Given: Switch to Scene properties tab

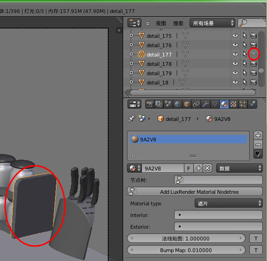Looking at the screenshot, I should (x=168, y=104).
